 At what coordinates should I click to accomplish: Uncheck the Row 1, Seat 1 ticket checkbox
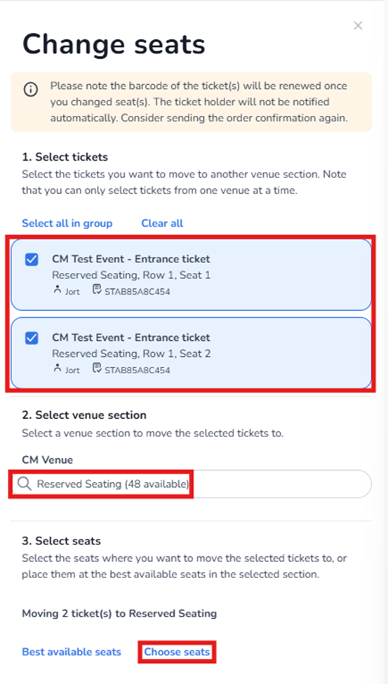[32, 260]
